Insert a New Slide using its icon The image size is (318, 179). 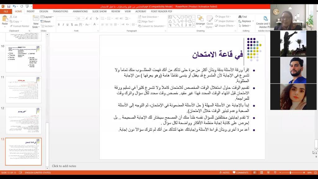coord(36,19)
